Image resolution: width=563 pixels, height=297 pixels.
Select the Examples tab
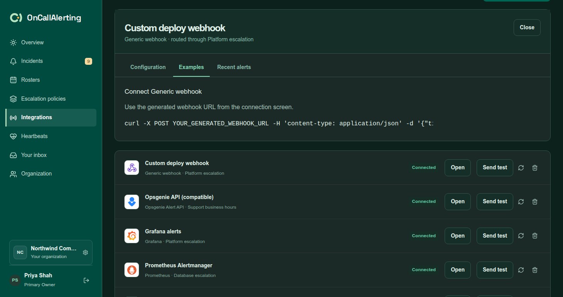click(x=191, y=67)
